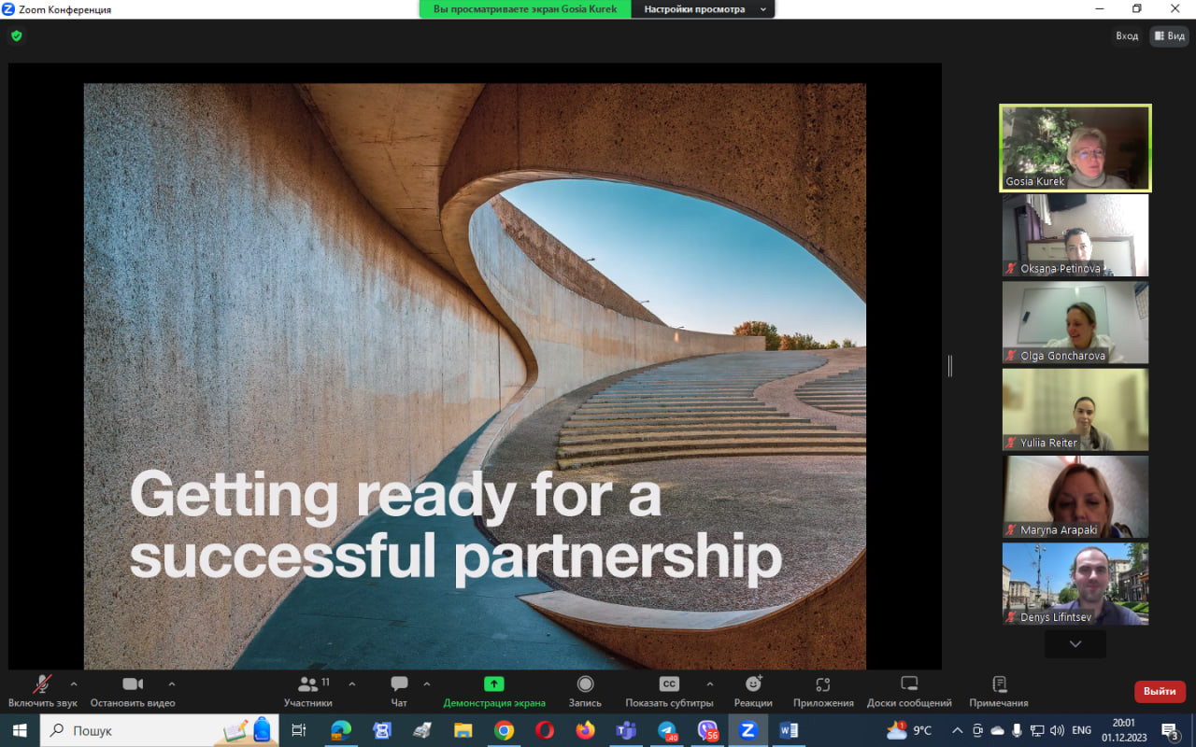Expand the audio options arrow beside microphone

[74, 684]
